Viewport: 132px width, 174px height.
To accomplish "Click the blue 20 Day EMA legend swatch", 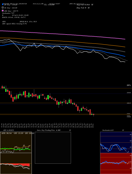I will click(x=3, y=4).
